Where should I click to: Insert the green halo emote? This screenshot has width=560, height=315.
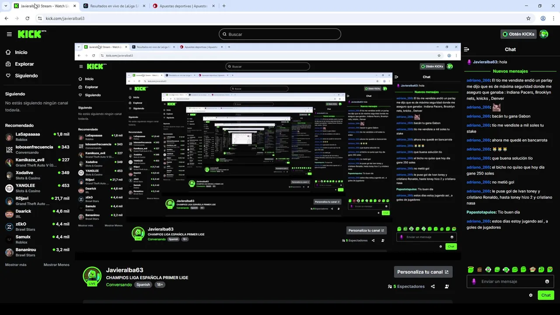click(471, 269)
